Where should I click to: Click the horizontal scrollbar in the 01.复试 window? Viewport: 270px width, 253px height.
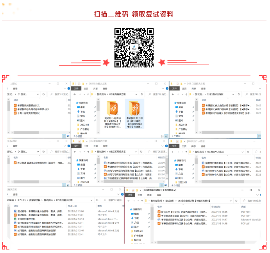tap(26, 133)
